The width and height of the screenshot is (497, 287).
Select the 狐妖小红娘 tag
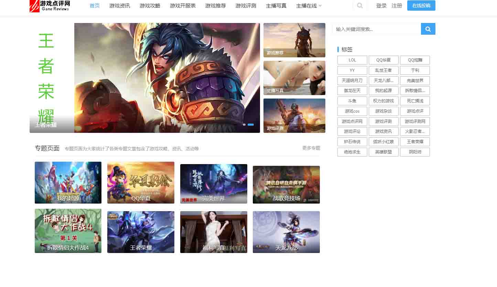tap(383, 142)
